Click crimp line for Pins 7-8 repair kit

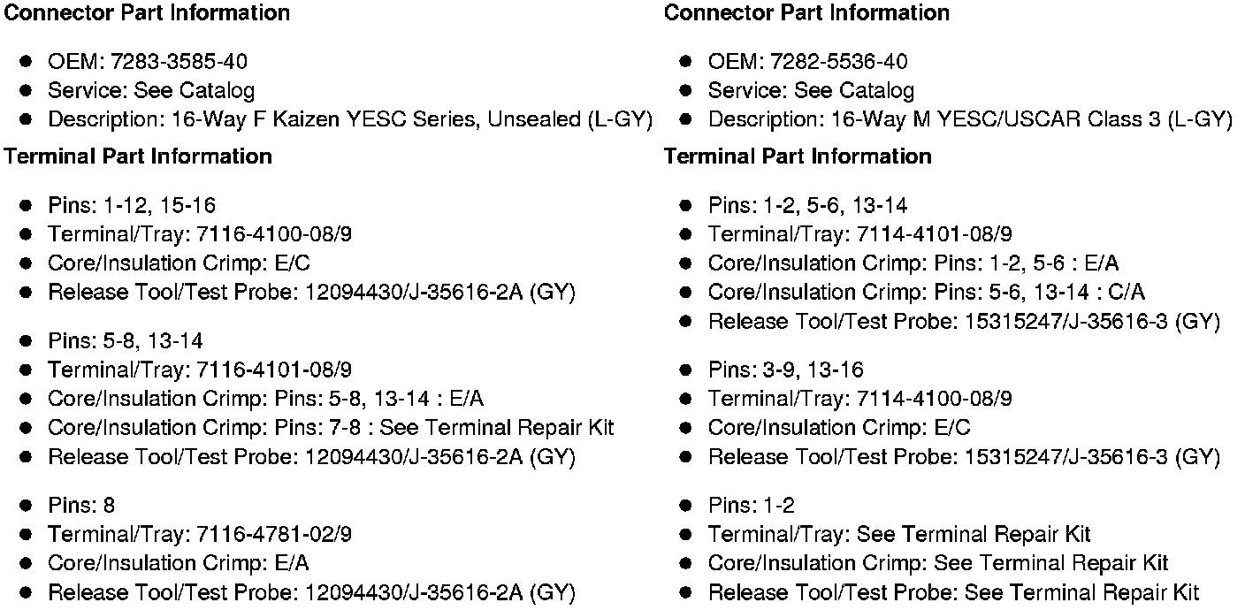click(331, 429)
